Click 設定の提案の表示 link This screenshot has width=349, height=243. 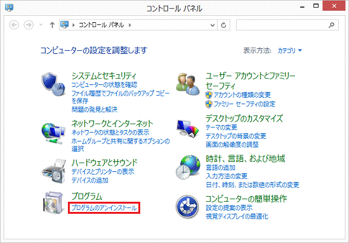pos(229,208)
